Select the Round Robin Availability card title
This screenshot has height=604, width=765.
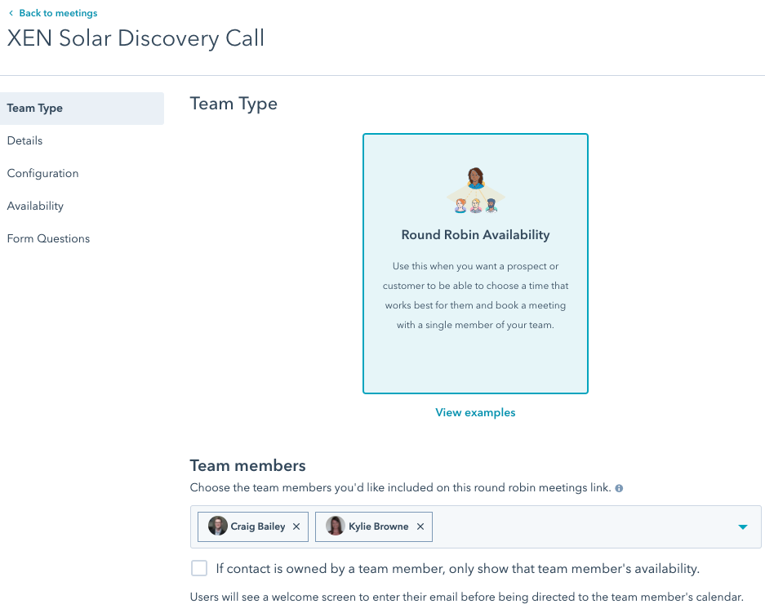[475, 235]
